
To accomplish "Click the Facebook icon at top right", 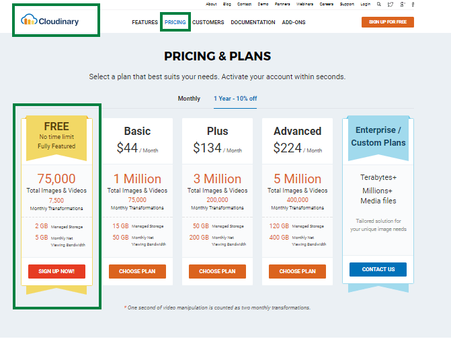I will [413, 4].
